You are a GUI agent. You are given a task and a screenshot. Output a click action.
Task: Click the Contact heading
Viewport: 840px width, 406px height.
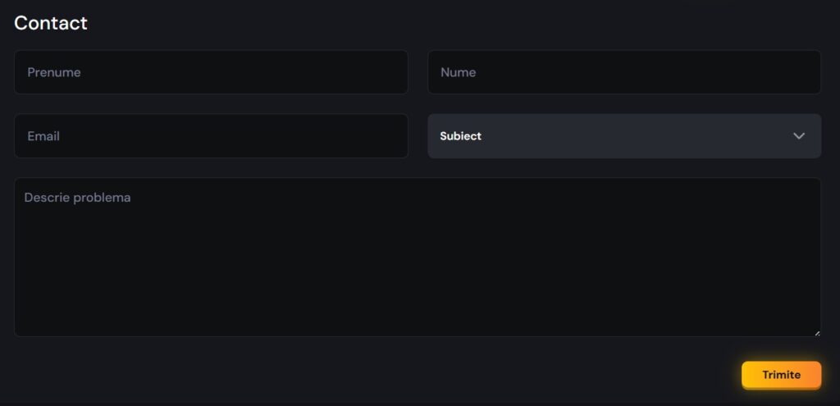(51, 23)
